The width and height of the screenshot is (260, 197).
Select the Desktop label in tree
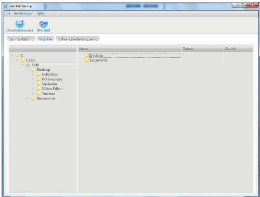[x=43, y=70]
